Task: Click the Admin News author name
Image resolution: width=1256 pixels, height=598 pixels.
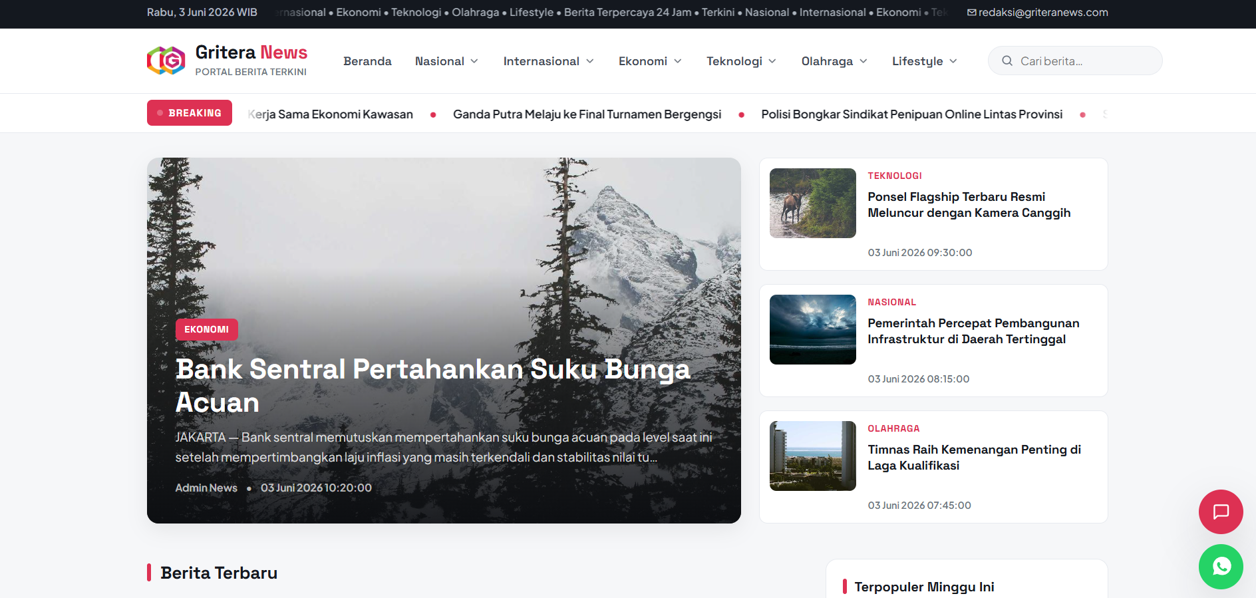Action: [x=206, y=488]
